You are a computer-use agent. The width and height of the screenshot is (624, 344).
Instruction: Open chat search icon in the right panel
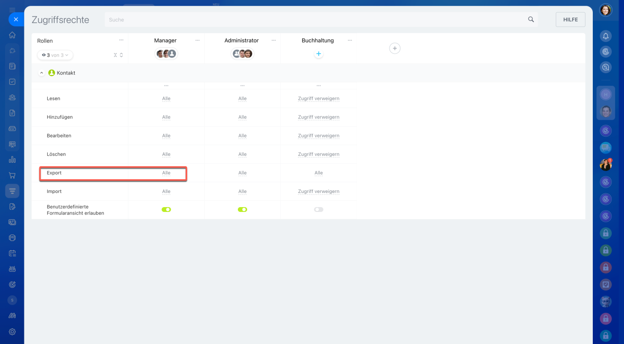605,67
